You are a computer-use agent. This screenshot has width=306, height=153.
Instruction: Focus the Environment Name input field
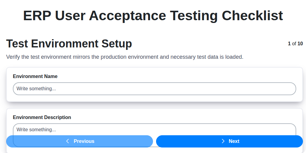pos(154,89)
